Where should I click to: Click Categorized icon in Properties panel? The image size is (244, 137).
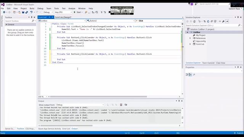click(187, 75)
